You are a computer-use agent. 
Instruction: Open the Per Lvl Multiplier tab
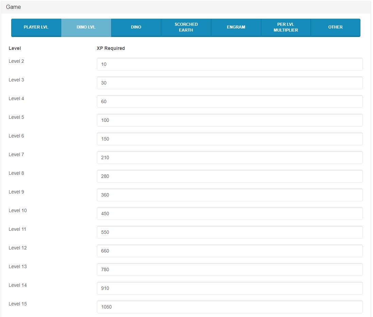pyautogui.click(x=286, y=27)
